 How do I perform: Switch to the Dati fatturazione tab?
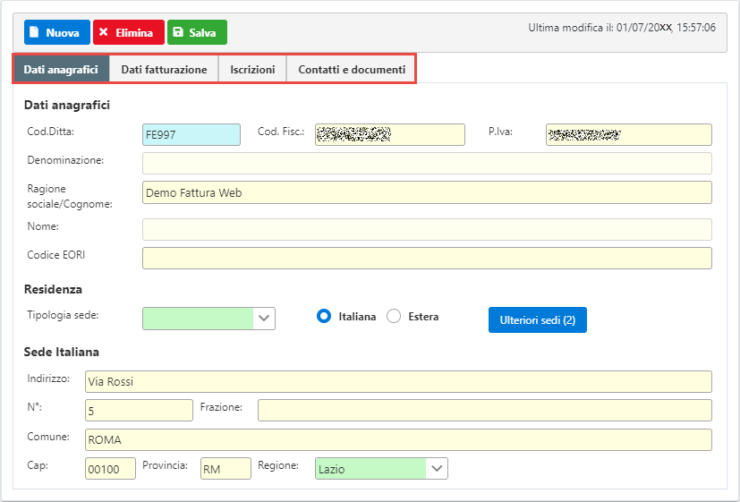pyautogui.click(x=164, y=69)
